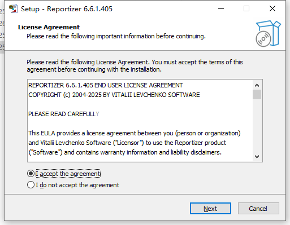
Task: Click the EULA paragraph about Vitalii Levchenko Software
Action: pyautogui.click(x=135, y=143)
